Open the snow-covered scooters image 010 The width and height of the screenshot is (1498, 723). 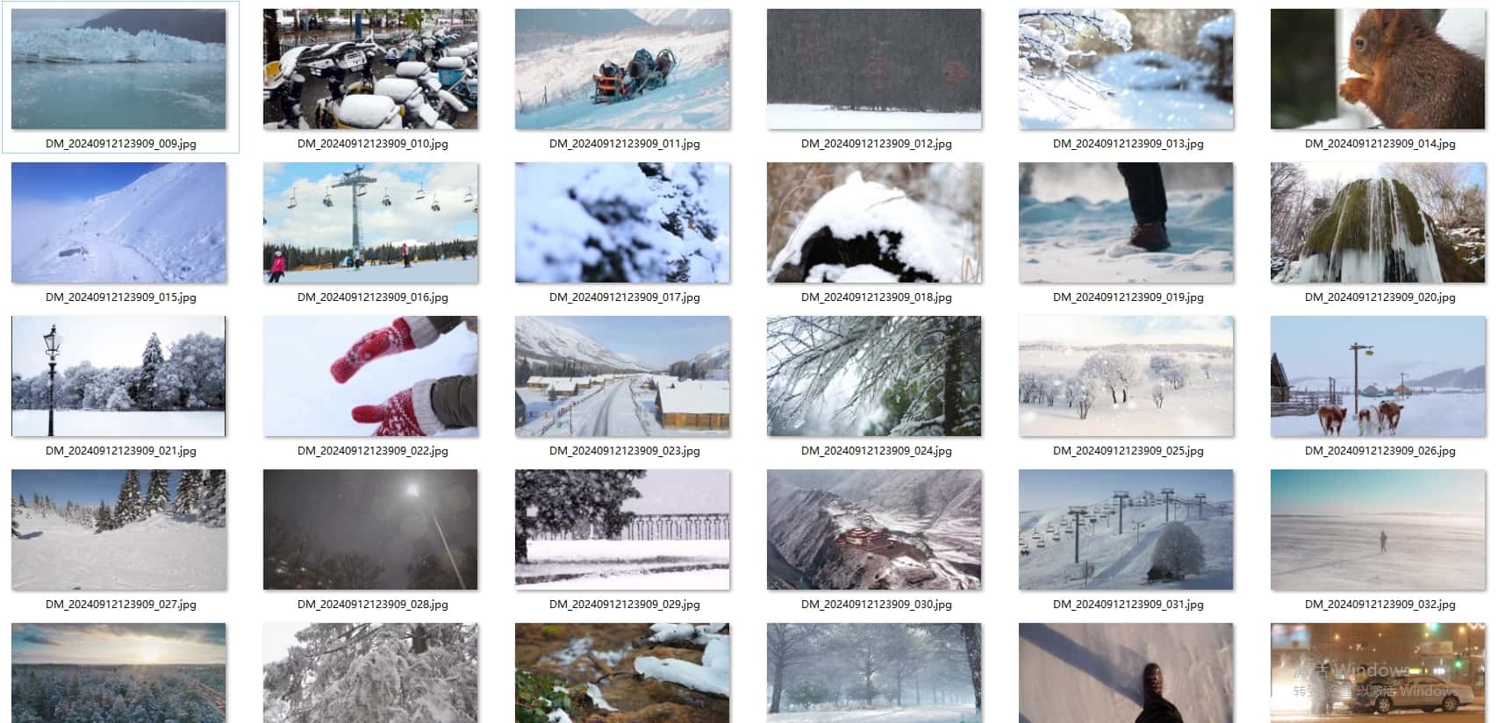tap(370, 69)
